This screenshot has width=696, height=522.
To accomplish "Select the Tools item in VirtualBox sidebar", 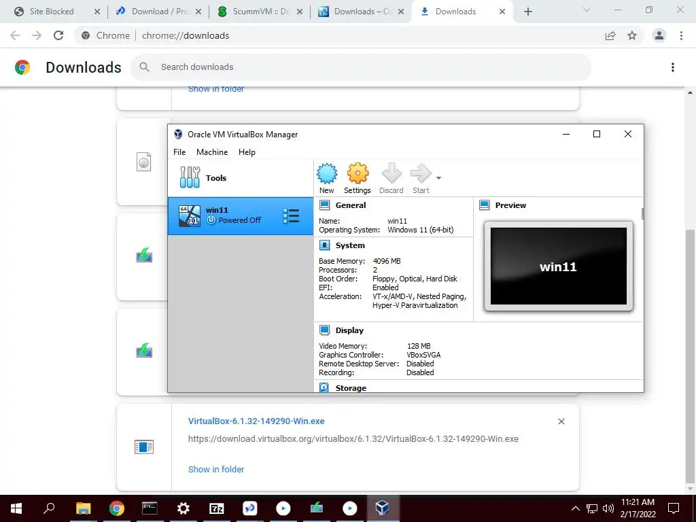I will pyautogui.click(x=240, y=177).
